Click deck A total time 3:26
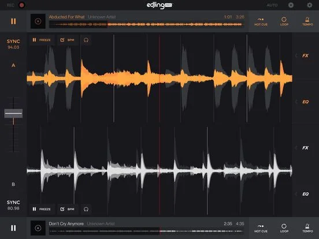This screenshot has height=239, width=319. click(240, 17)
